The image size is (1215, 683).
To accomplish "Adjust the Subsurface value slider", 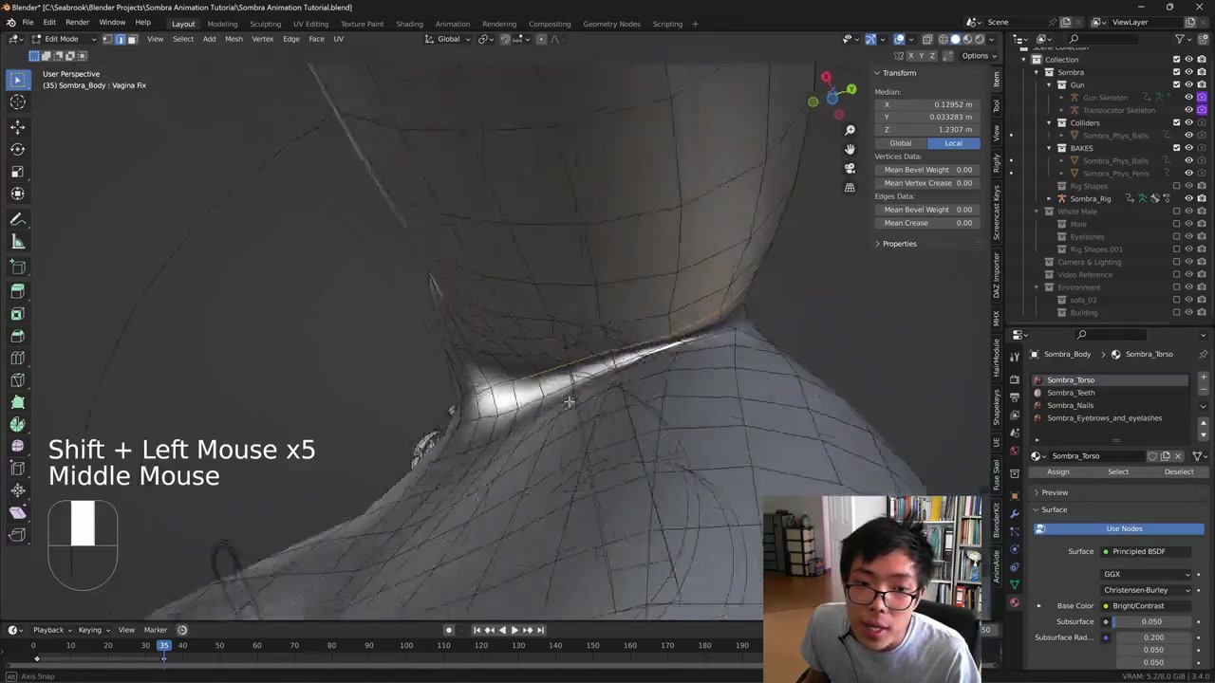I will click(x=1151, y=621).
